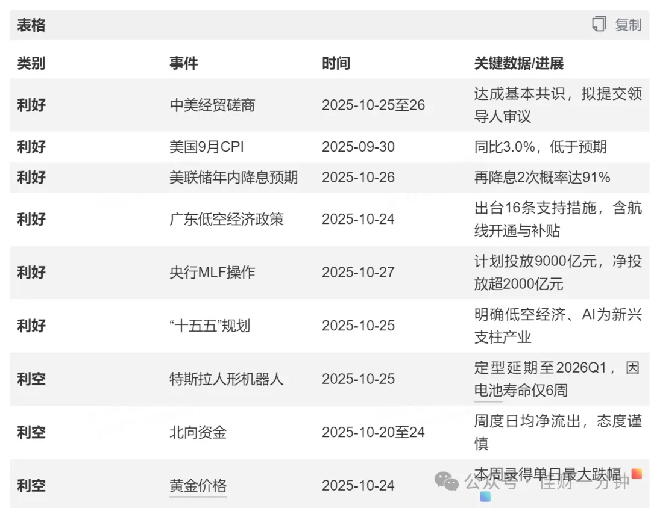Image resolution: width=651 pixels, height=508 pixels.
Task: Click the text 再降息2次概率达91%
Action: 542,177
